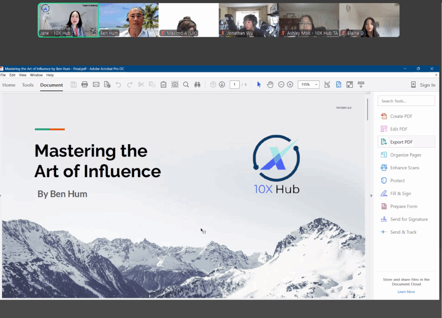Click the "By Ben Hum" subtitle text
The image size is (442, 318).
tap(62, 194)
